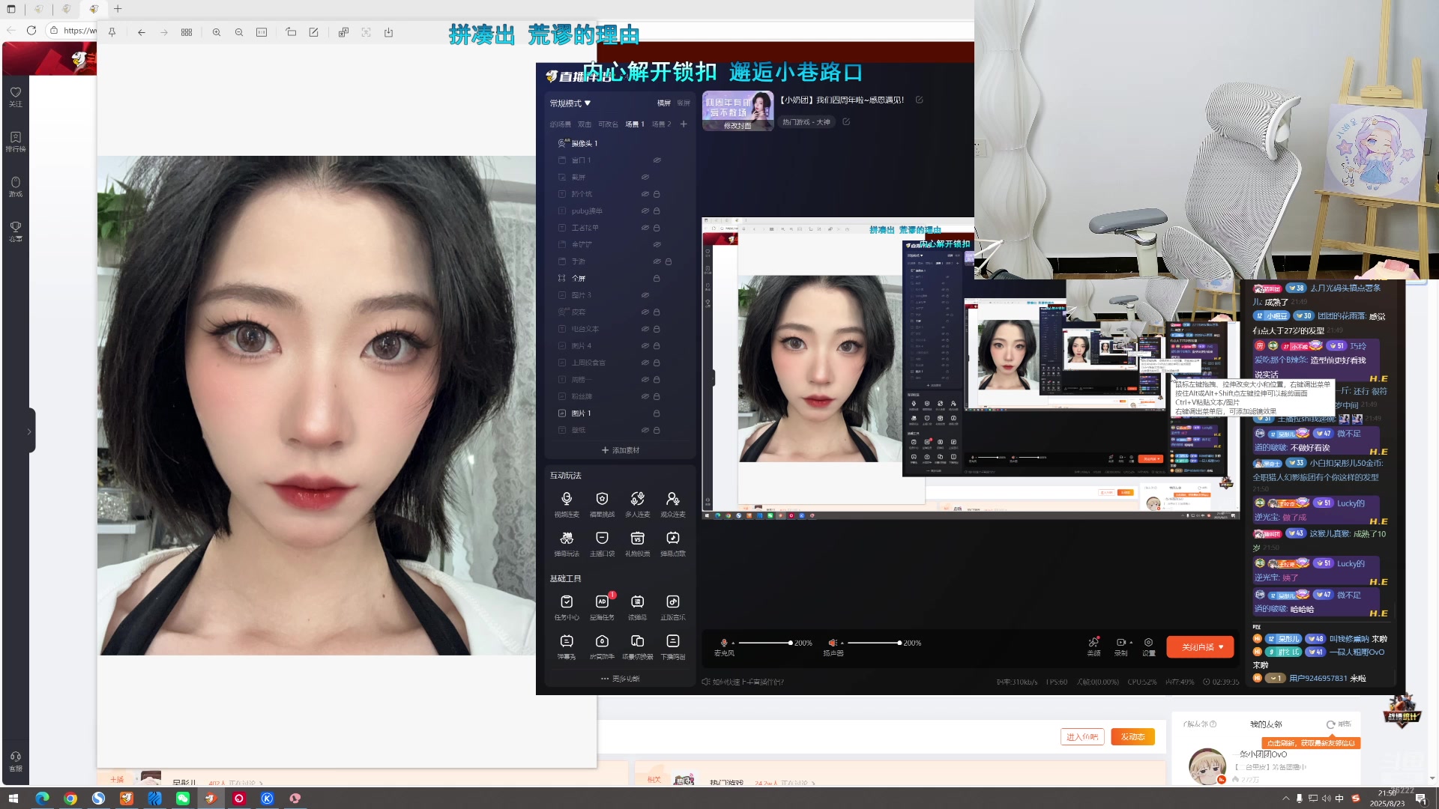Screen dimensions: 1439x809
Task: Edit the stream title pencil icon
Action: (x=920, y=100)
